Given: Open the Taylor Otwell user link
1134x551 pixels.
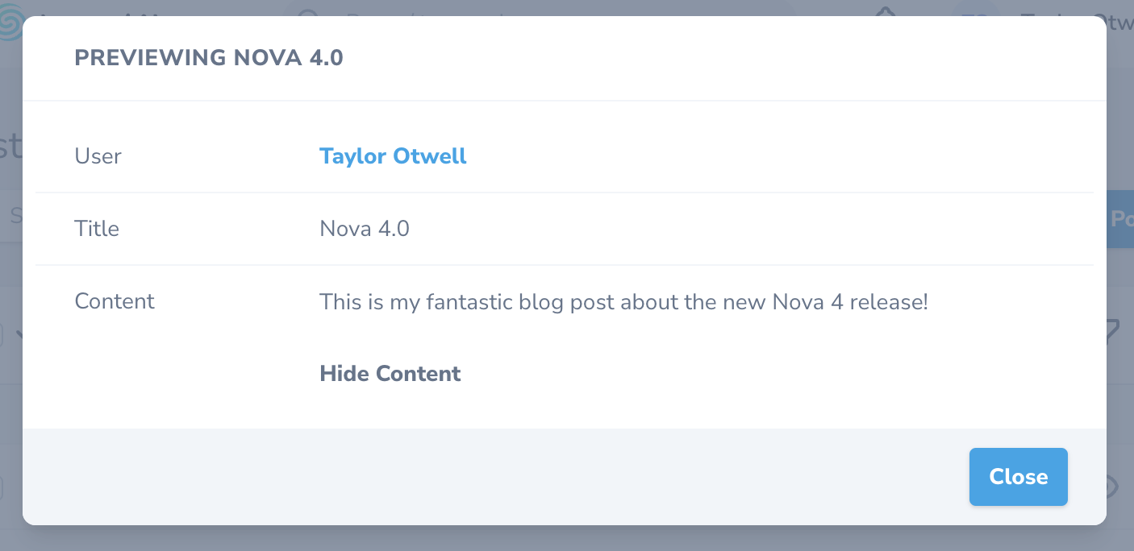Looking at the screenshot, I should (x=393, y=156).
